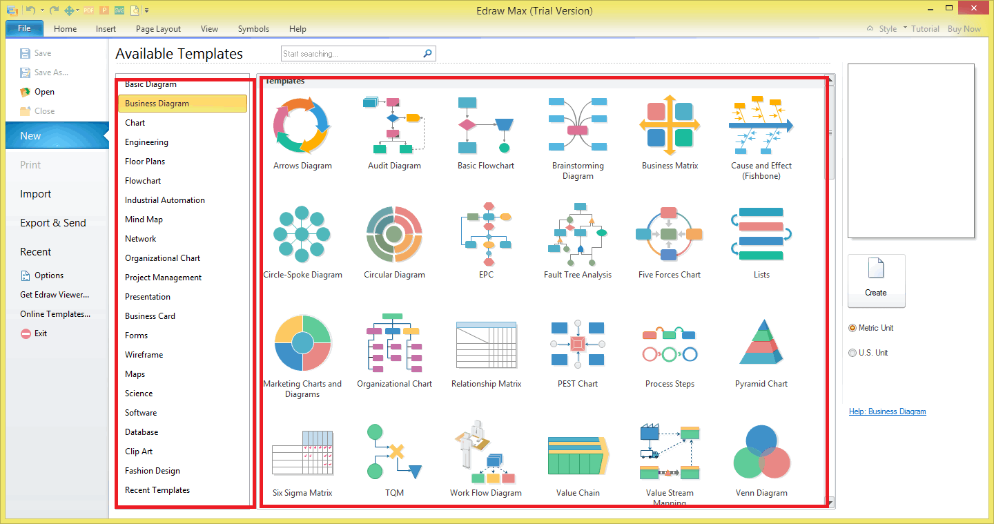
Task: Click the templates scrollbar down arrow
Action: point(830,503)
